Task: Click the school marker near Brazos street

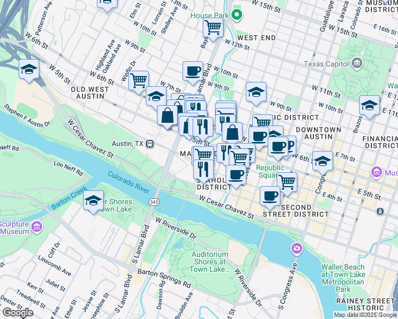Action: (370, 105)
